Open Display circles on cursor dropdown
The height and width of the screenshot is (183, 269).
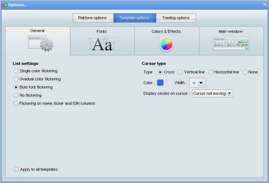(212, 93)
